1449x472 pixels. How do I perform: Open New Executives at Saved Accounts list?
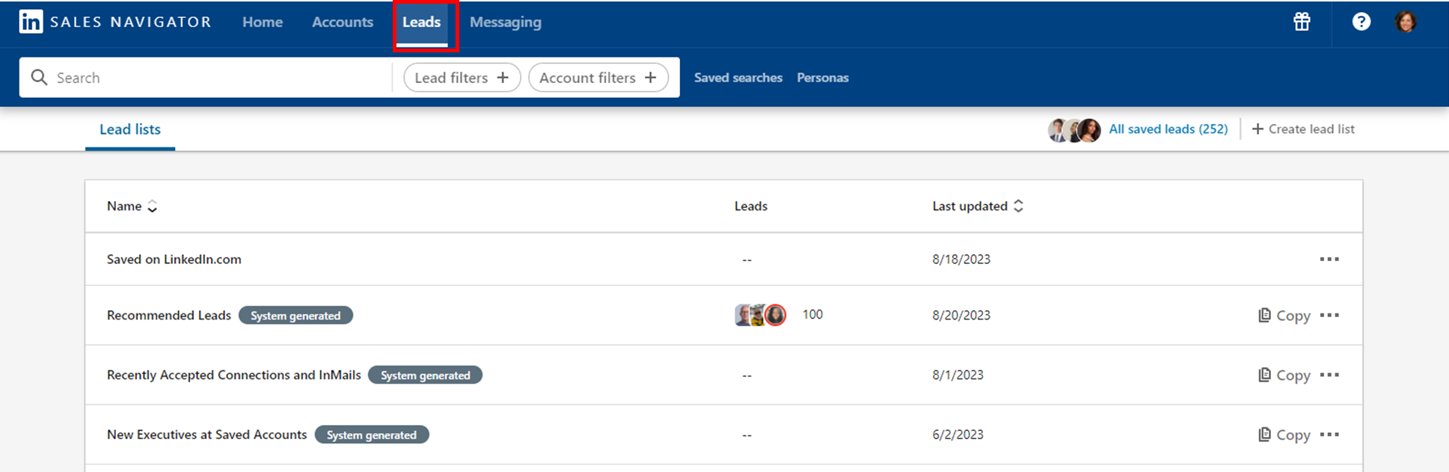tap(207, 435)
